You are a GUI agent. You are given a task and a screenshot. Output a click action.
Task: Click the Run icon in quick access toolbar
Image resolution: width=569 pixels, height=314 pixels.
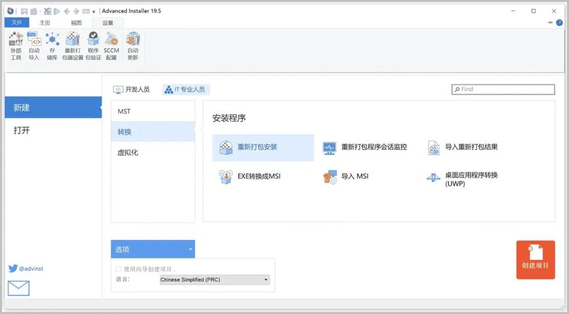click(57, 11)
